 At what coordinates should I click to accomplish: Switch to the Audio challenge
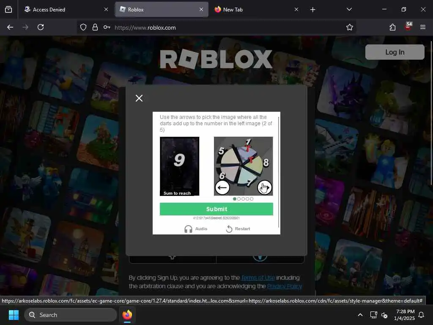[196, 229]
